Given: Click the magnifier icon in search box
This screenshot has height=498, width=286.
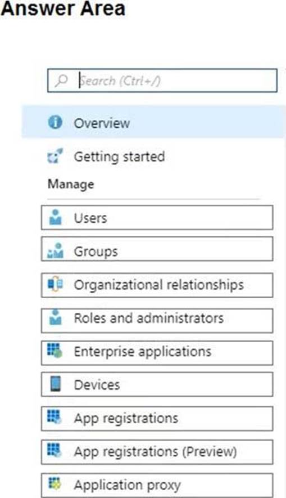Looking at the screenshot, I should (61, 80).
